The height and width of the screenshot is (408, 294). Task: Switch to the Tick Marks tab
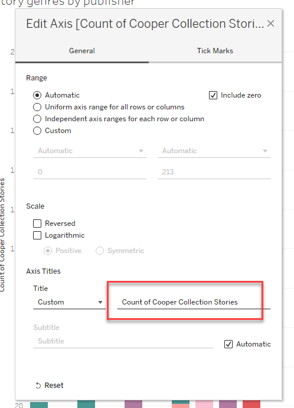click(x=215, y=51)
